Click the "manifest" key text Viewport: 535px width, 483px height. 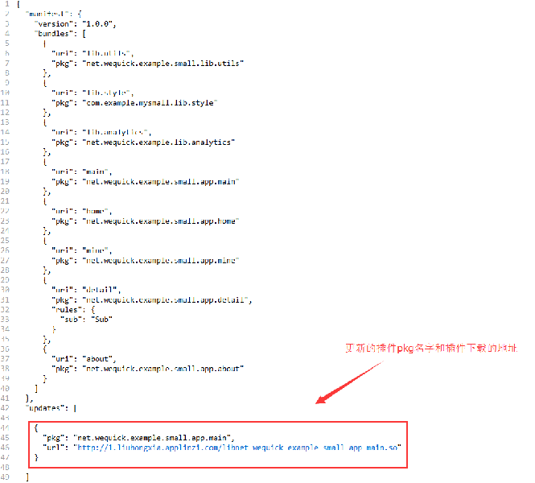click(x=49, y=14)
